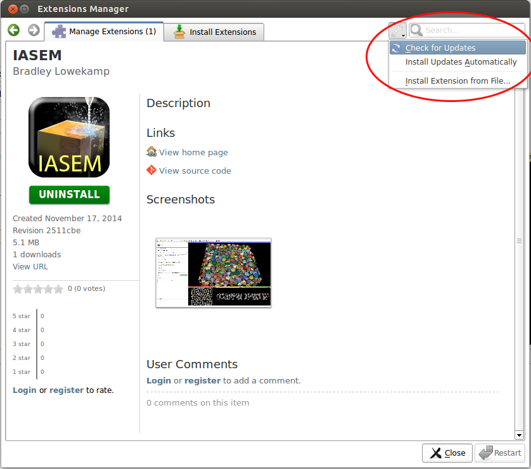This screenshot has height=469, width=531.
Task: Choose Install Extension from File option
Action: click(x=457, y=81)
